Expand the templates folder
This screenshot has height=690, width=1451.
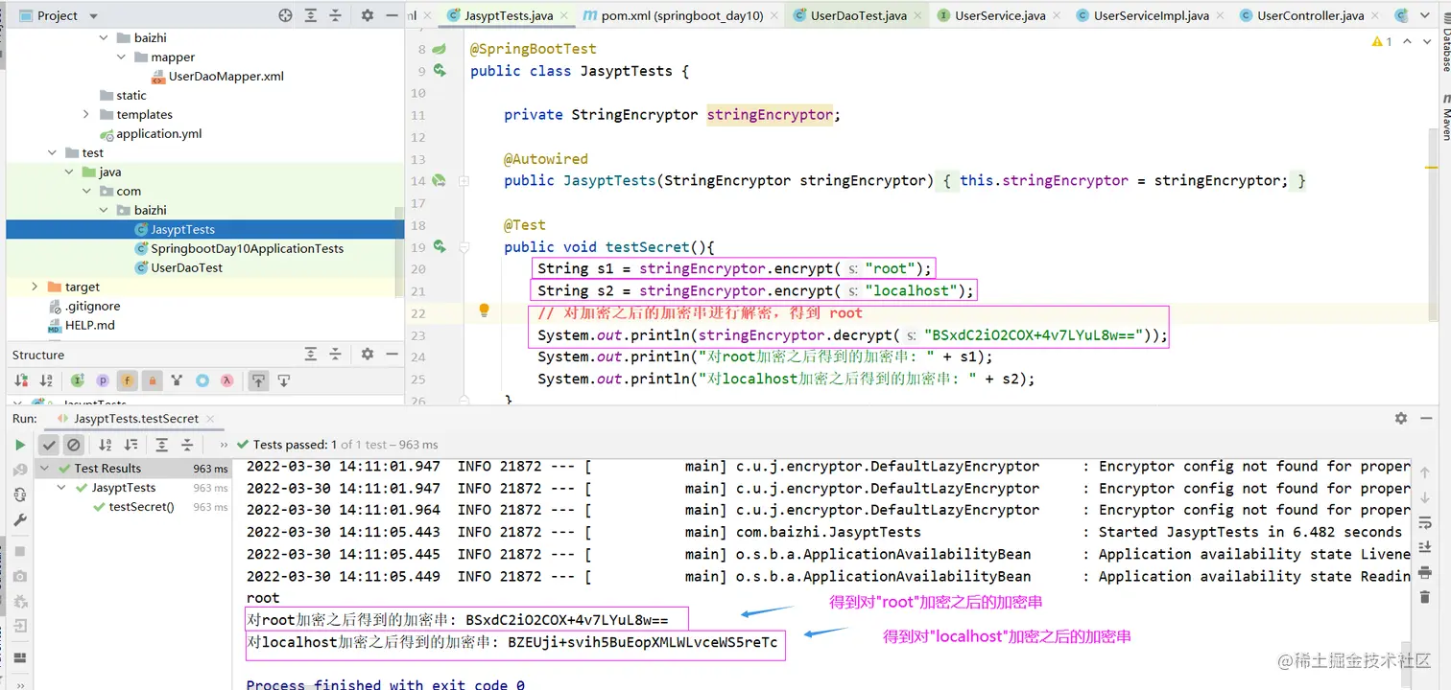pyautogui.click(x=86, y=114)
